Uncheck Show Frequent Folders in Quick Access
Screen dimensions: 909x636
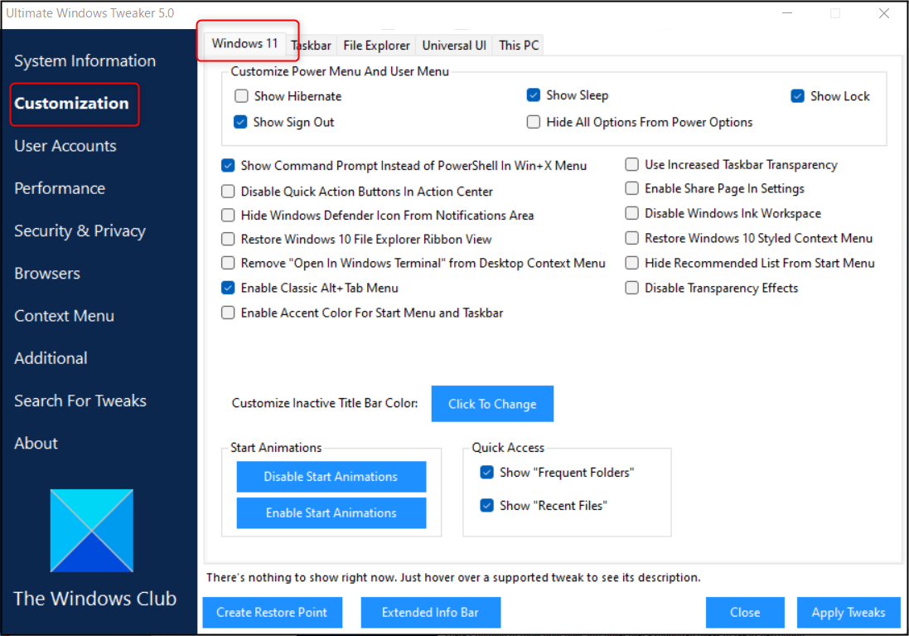coord(487,473)
